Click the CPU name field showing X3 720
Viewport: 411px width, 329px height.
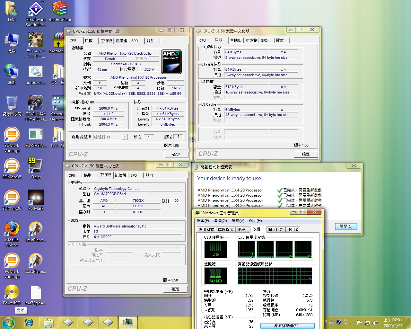click(x=126, y=53)
